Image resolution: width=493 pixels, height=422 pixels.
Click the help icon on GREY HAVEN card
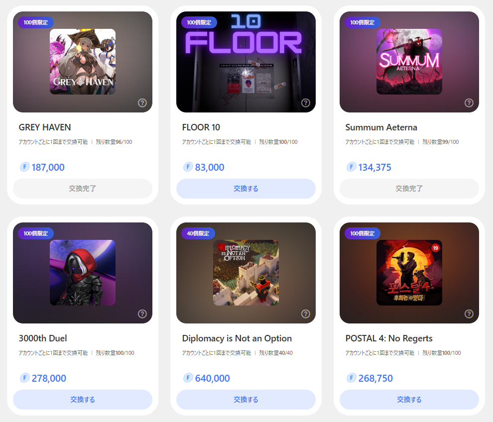(142, 103)
